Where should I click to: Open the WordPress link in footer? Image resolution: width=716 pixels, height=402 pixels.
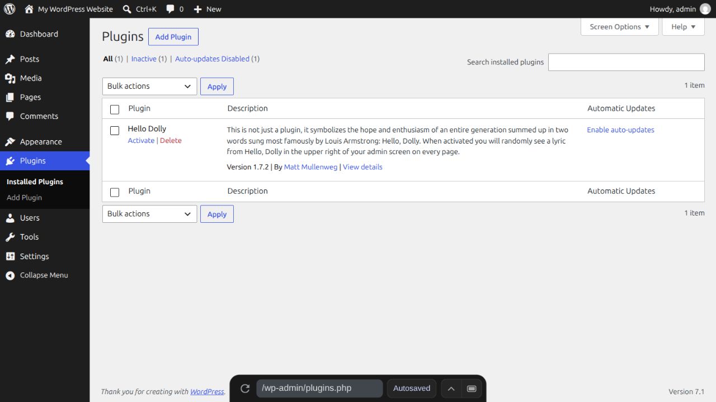pyautogui.click(x=207, y=392)
